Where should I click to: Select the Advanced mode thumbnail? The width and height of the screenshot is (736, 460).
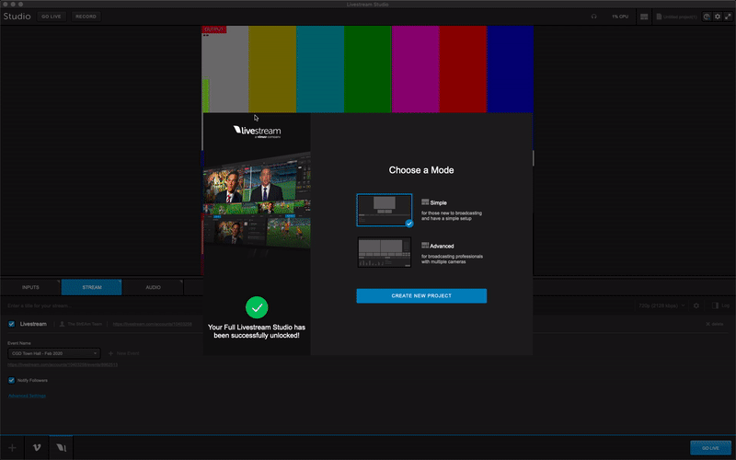tap(385, 252)
